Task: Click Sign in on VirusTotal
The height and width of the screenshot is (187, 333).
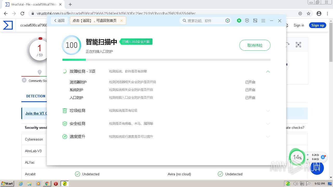Action: tap(299, 25)
